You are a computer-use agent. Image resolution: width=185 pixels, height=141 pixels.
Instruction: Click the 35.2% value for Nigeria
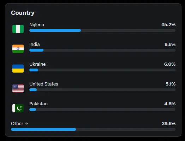(x=168, y=25)
